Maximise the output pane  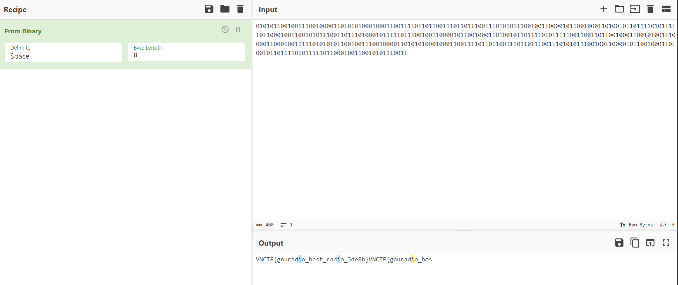tap(666, 243)
